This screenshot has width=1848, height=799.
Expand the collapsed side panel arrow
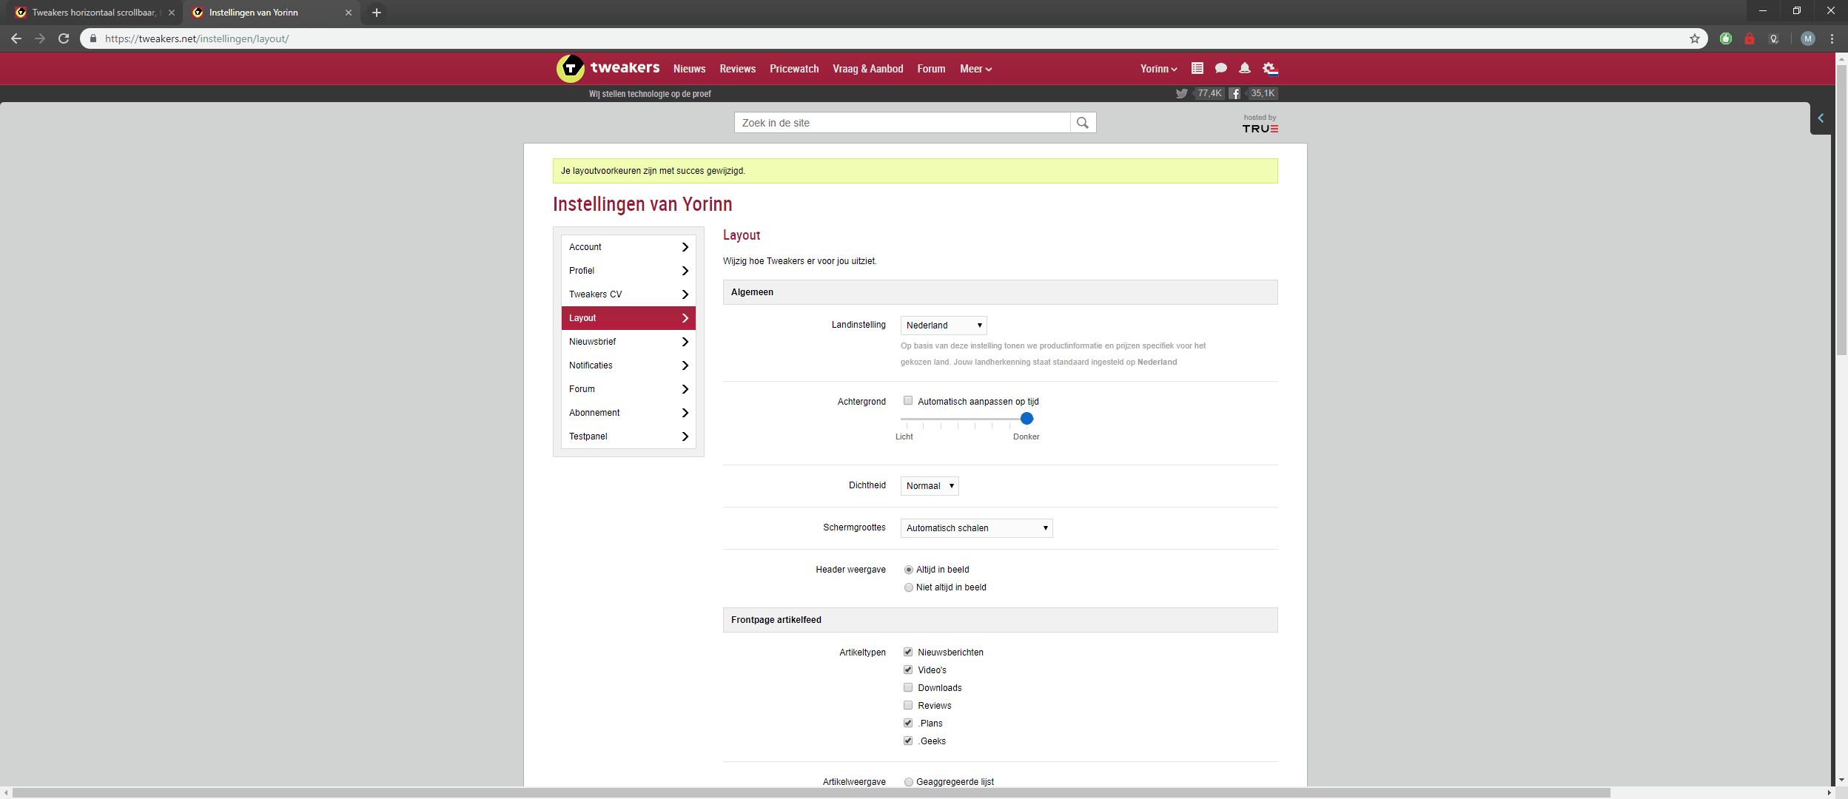1820,118
